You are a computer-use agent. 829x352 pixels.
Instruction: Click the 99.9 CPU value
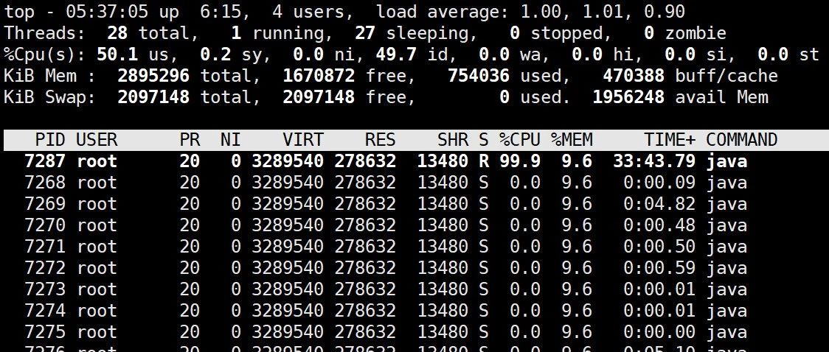coord(520,161)
